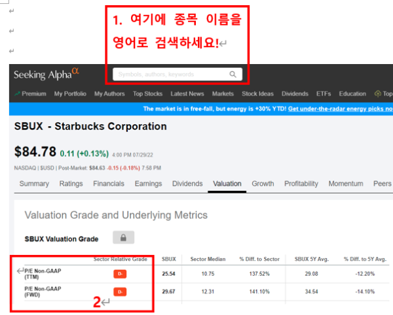Click the locked SBUX Valuation Grade button
The width and height of the screenshot is (393, 315).
coord(123,237)
